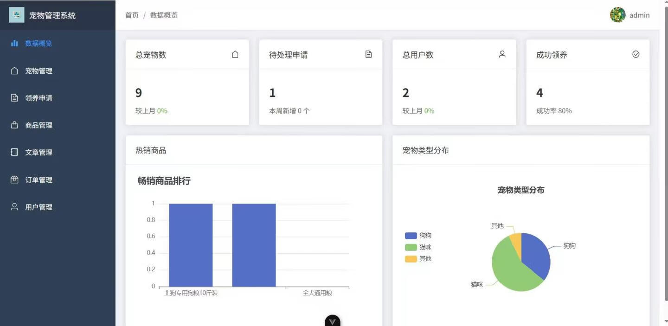Go to 订单管理 in the sidebar
Screen dimensions: 668x326
pos(39,180)
